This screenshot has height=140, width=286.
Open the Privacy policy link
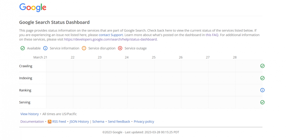click(144, 122)
